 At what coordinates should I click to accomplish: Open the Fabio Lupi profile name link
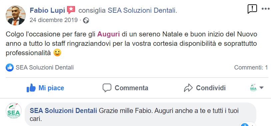point(47,10)
